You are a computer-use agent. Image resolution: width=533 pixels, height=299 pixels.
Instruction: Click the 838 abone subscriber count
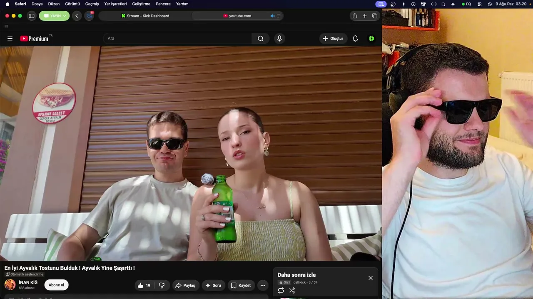27,288
